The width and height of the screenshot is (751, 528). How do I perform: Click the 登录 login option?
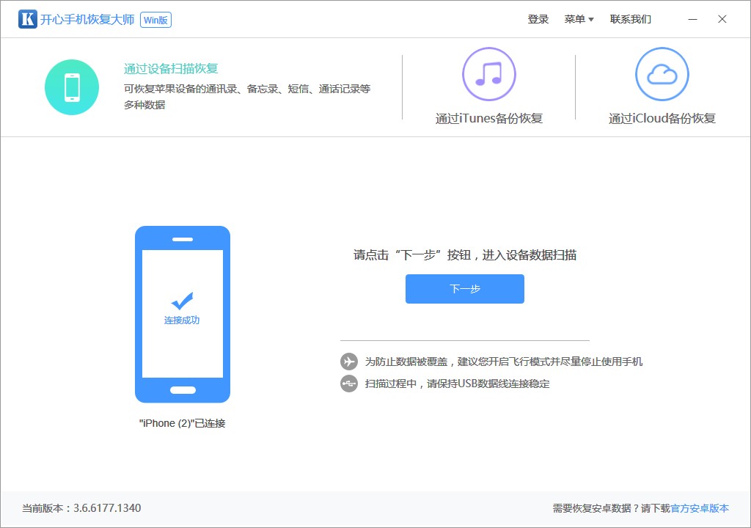click(x=539, y=19)
